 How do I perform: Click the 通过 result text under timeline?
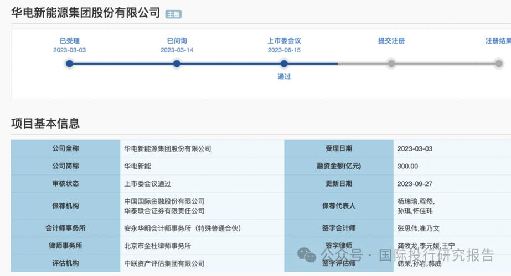[284, 77]
